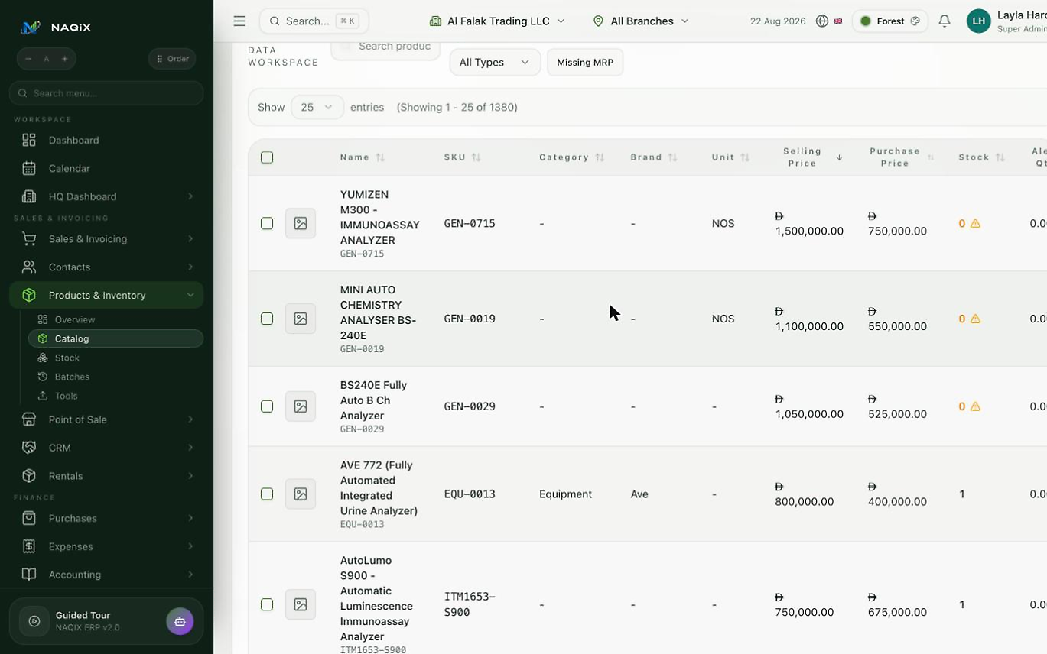This screenshot has height=654, width=1047.
Task: Focus the Search menu field in sidebar
Action: [106, 93]
